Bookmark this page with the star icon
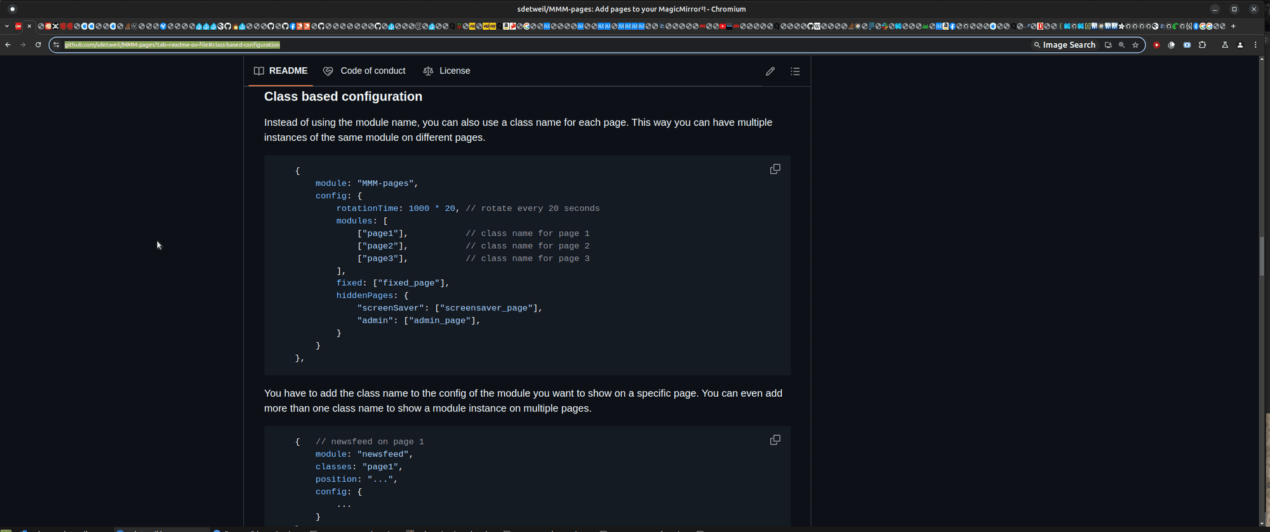This screenshot has height=532, width=1270. (x=1135, y=44)
